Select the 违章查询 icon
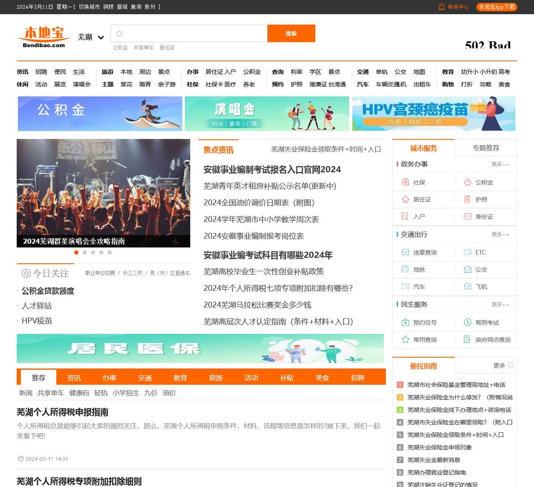This screenshot has height=487, width=534. coord(405,252)
